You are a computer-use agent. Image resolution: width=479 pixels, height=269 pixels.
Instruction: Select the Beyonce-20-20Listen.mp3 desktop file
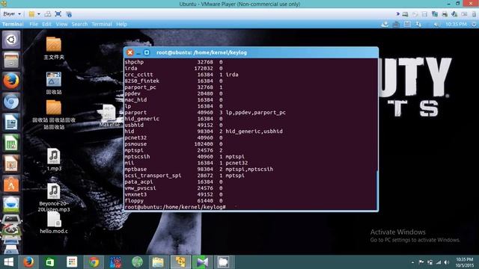pos(54,198)
